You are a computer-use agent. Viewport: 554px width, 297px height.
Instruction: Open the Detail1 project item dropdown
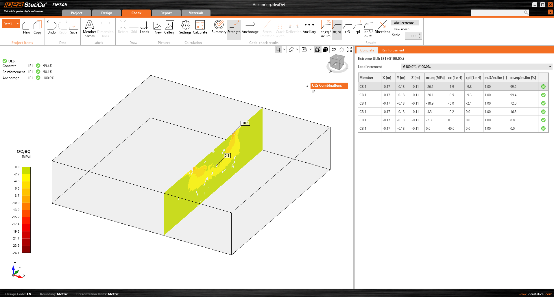click(x=18, y=24)
